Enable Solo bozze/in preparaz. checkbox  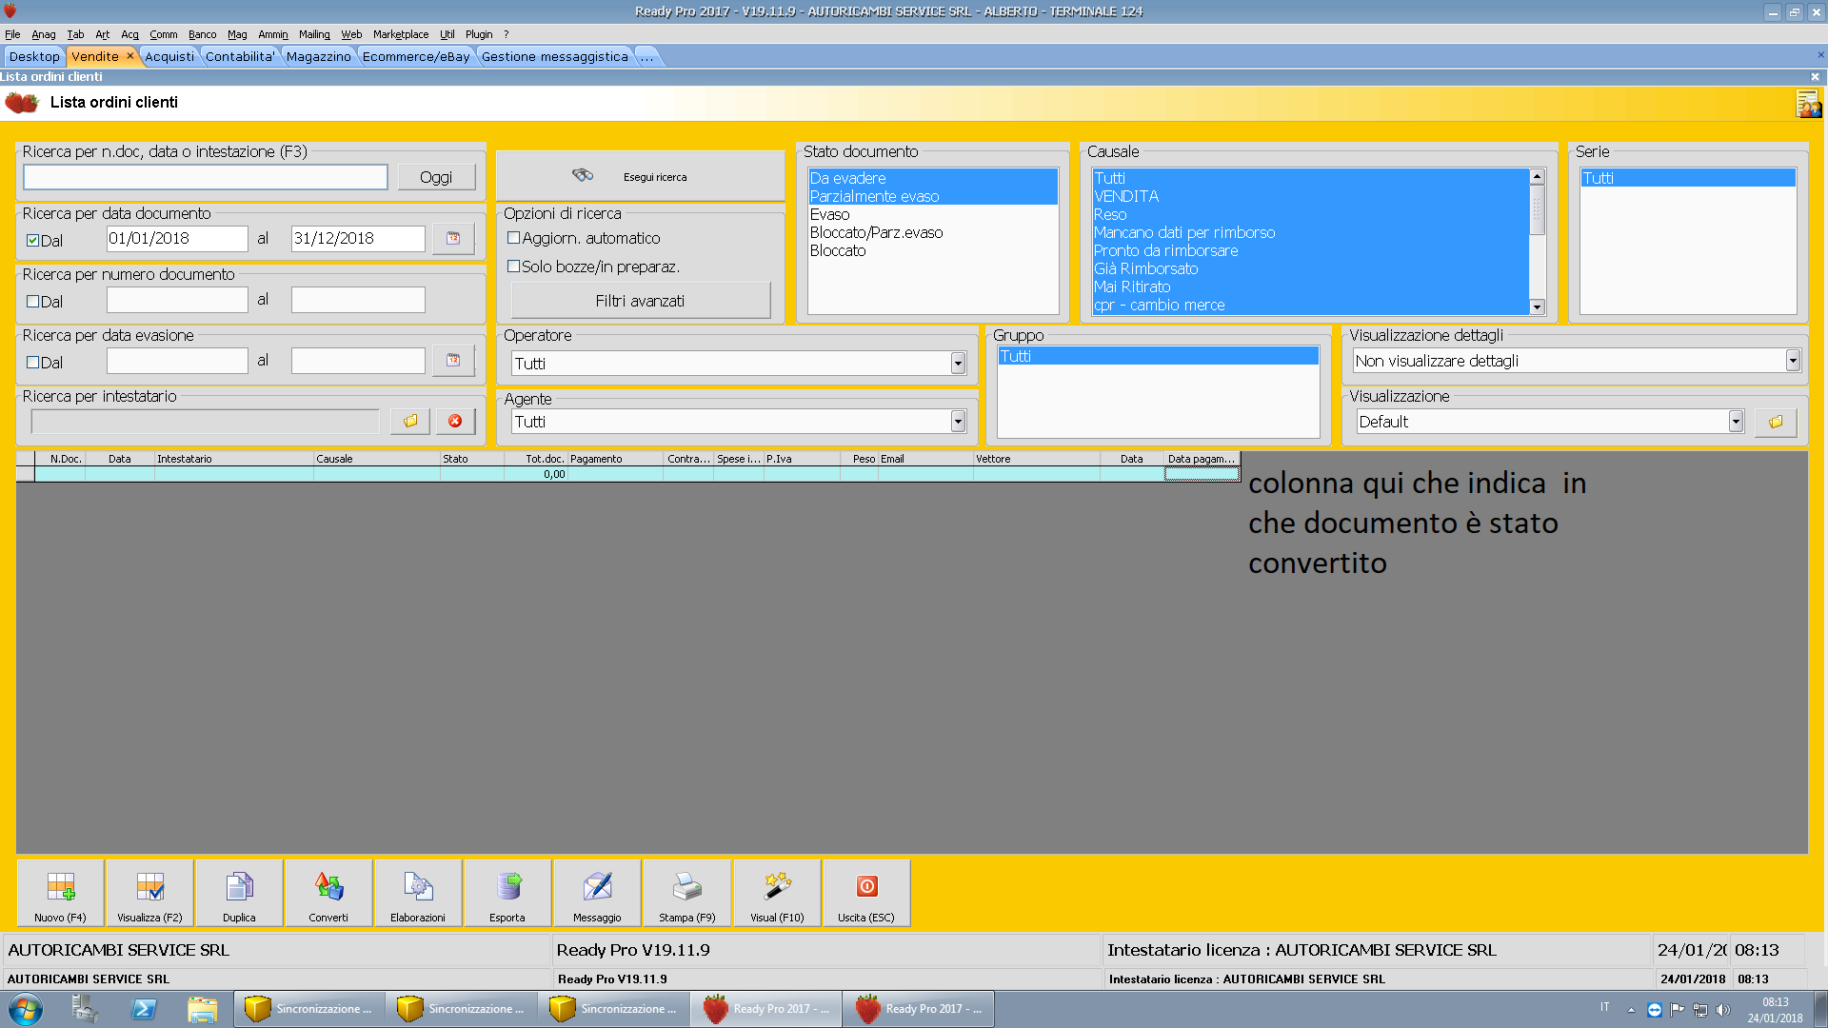click(514, 267)
